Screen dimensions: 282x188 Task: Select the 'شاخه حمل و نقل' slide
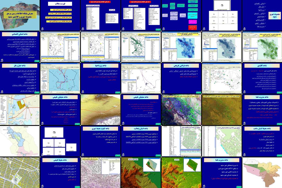[20, 78]
